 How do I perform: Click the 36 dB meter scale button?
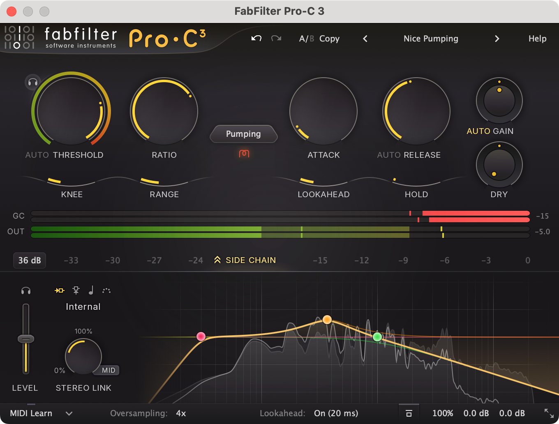[x=29, y=260]
